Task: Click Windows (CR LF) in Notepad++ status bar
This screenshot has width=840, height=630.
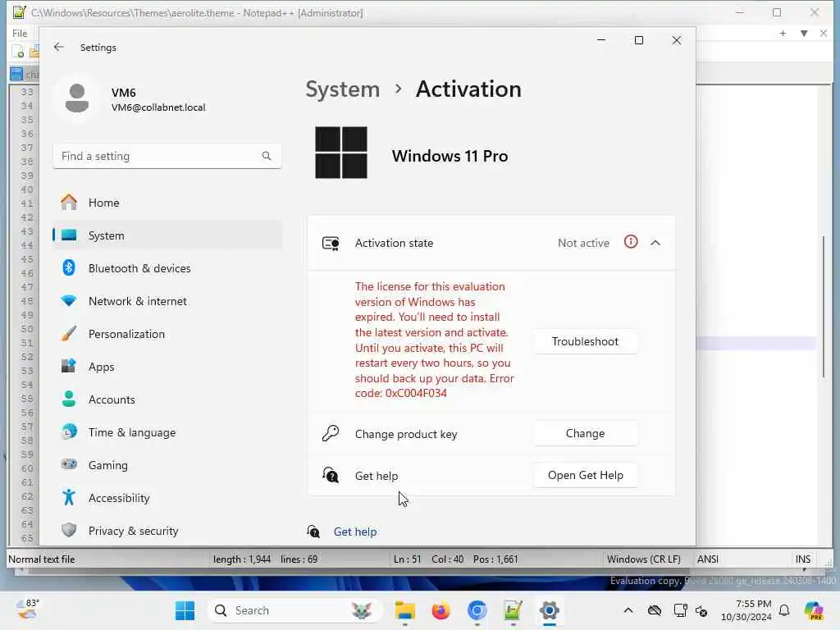Action: (643, 559)
